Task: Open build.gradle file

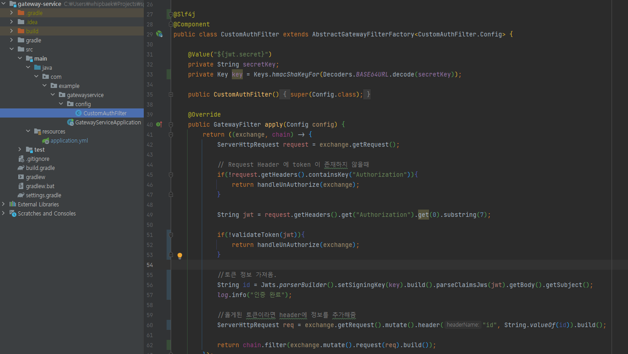Action: tap(40, 168)
